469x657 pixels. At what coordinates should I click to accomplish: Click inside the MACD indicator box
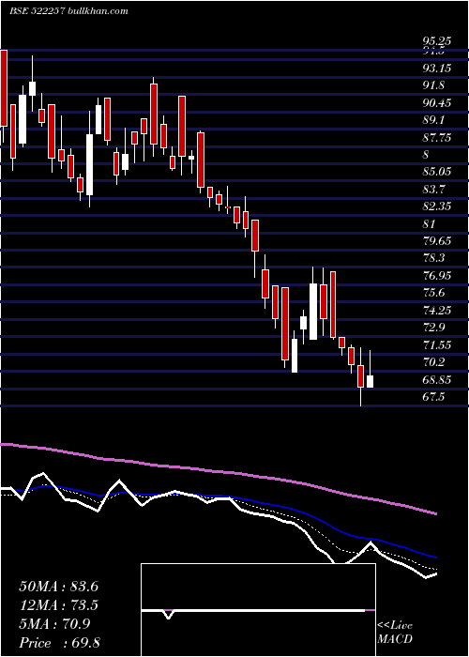tap(258, 610)
